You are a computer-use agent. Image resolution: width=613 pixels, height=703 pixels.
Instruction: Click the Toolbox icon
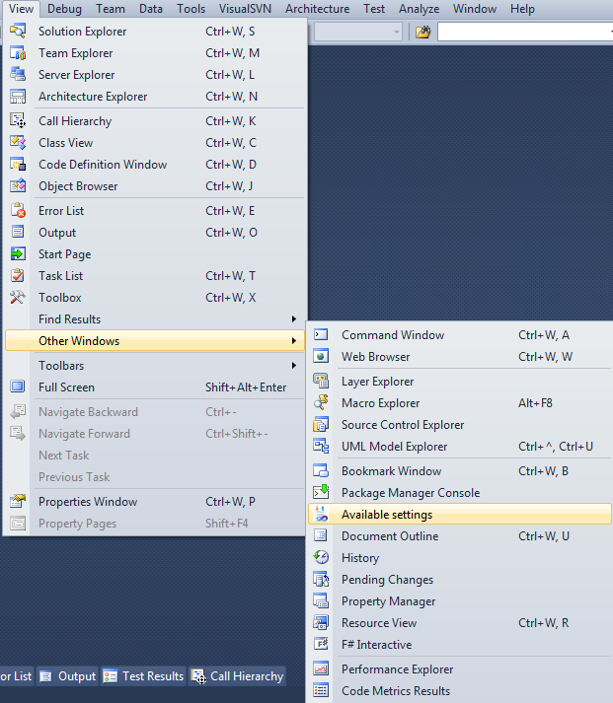pyautogui.click(x=18, y=298)
